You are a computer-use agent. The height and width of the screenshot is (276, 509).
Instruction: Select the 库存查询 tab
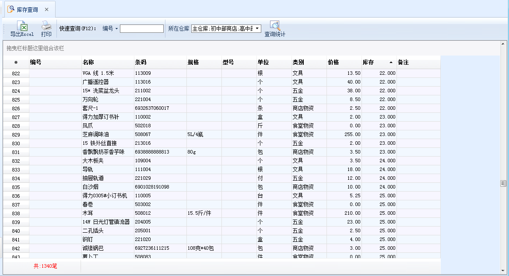click(x=26, y=9)
